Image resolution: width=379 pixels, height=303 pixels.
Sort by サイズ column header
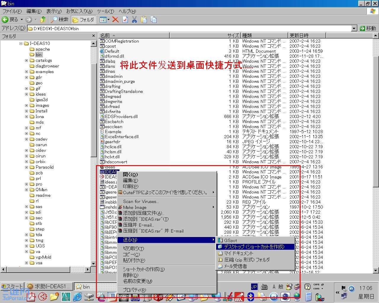click(205, 36)
